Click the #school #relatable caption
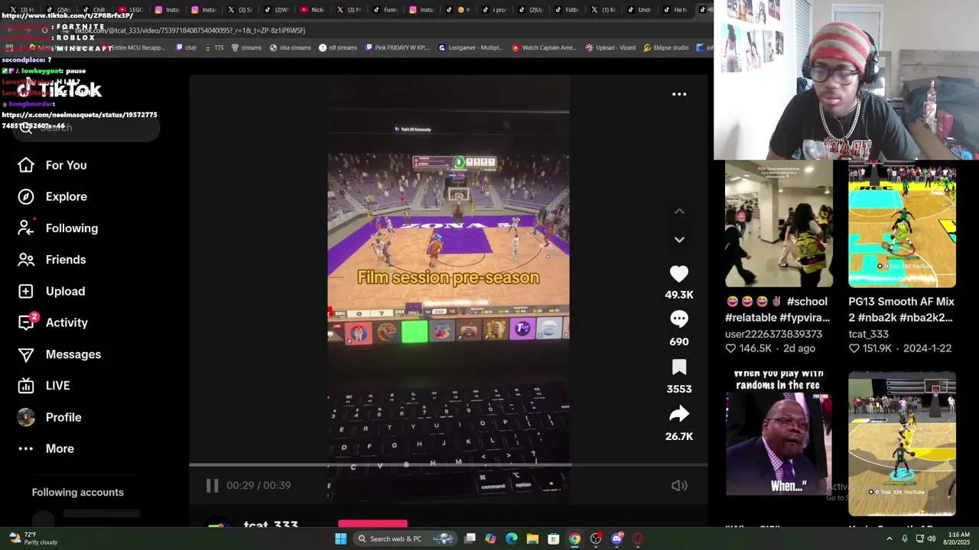 coord(777,309)
